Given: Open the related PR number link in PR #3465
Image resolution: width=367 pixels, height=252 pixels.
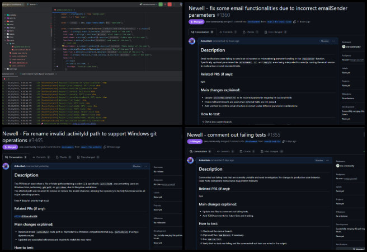Looking at the screenshot, I should pos(17,216).
